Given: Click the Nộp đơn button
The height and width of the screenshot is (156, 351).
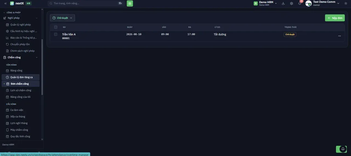Looking at the screenshot, I should pos(335,18).
